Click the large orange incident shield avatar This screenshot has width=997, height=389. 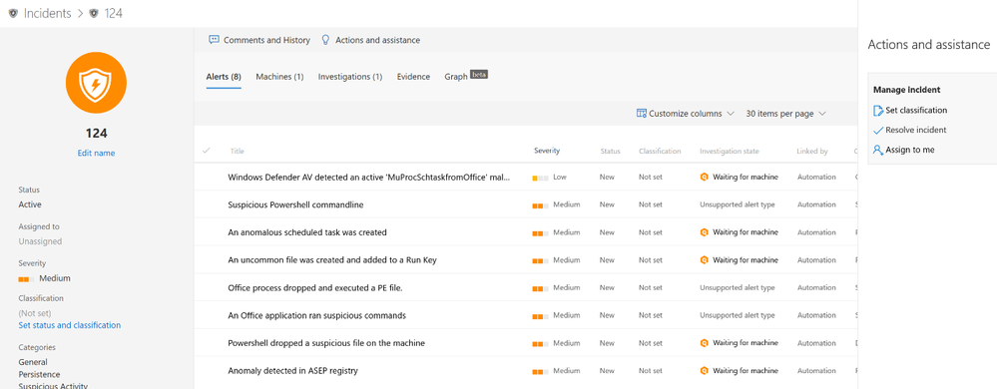coord(96,83)
